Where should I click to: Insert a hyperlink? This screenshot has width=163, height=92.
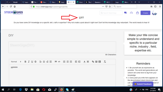[x=93, y=62]
